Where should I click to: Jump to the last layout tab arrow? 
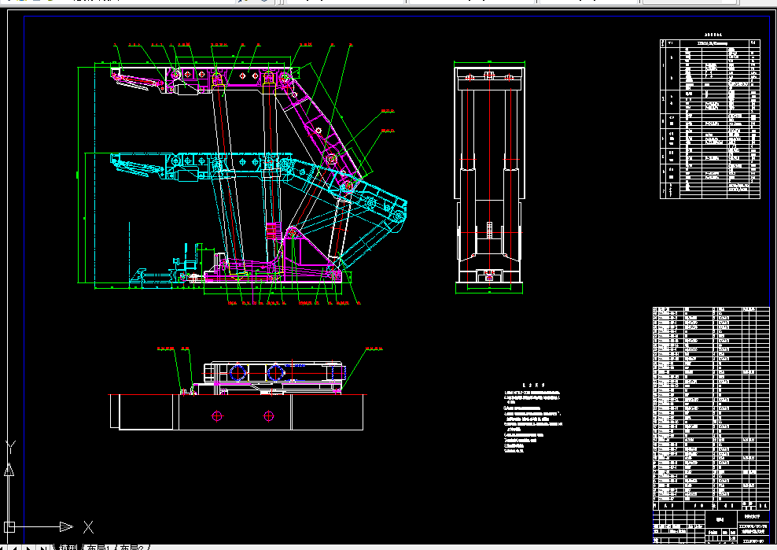pyautogui.click(x=42, y=548)
